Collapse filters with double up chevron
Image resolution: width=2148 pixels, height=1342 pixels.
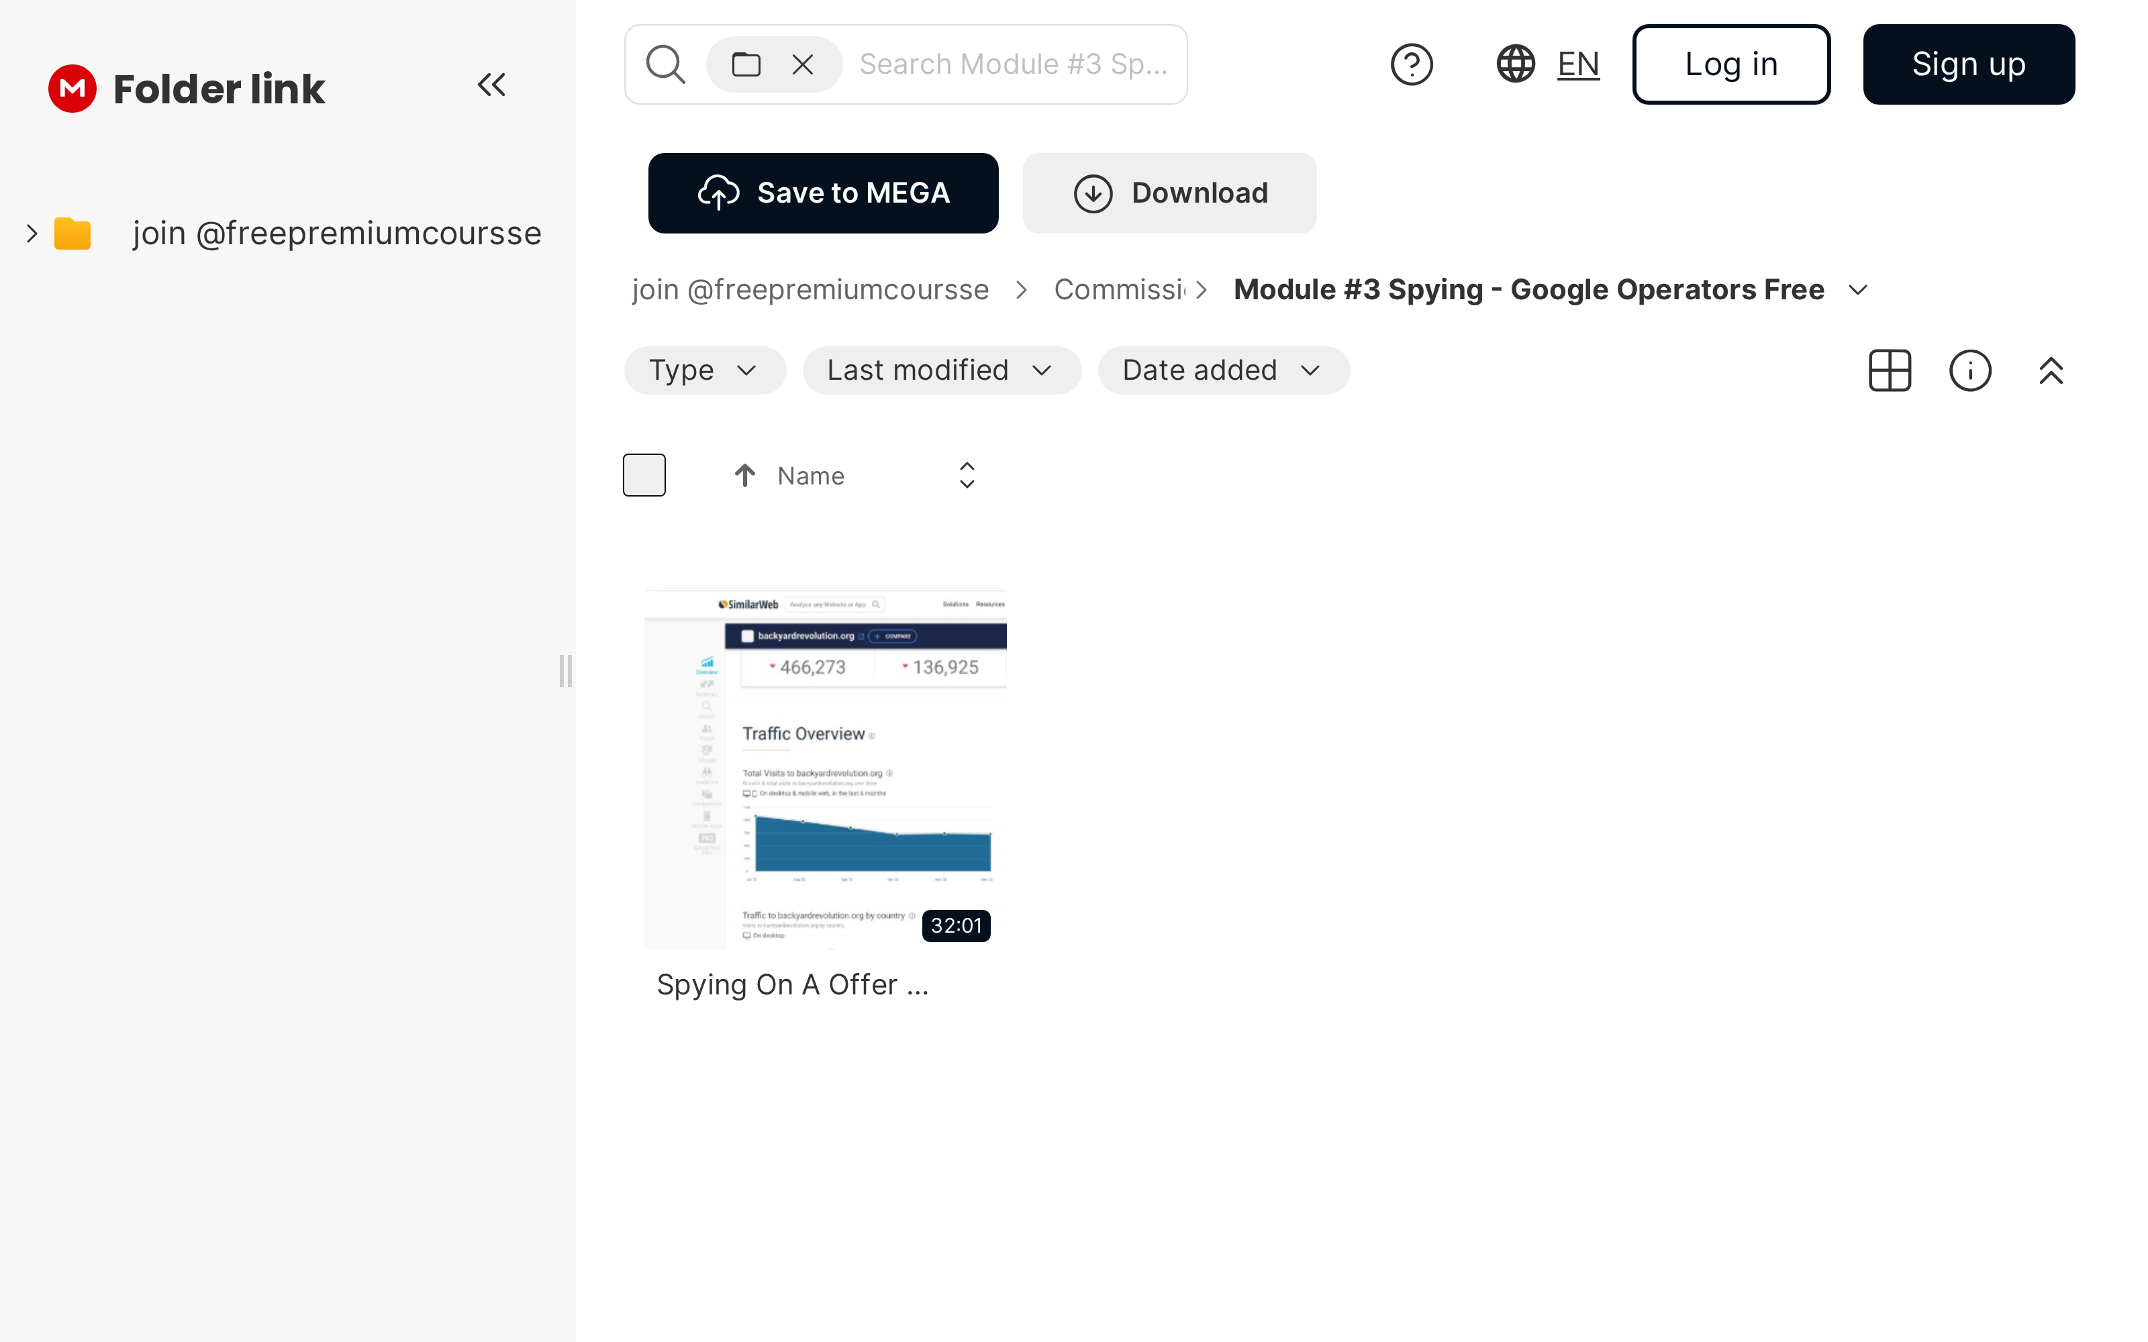coord(2051,370)
